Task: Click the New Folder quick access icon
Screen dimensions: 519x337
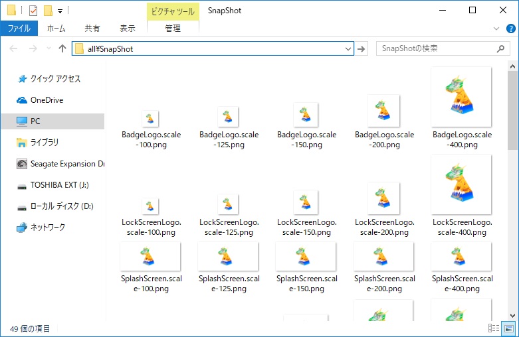Action: pyautogui.click(x=49, y=11)
